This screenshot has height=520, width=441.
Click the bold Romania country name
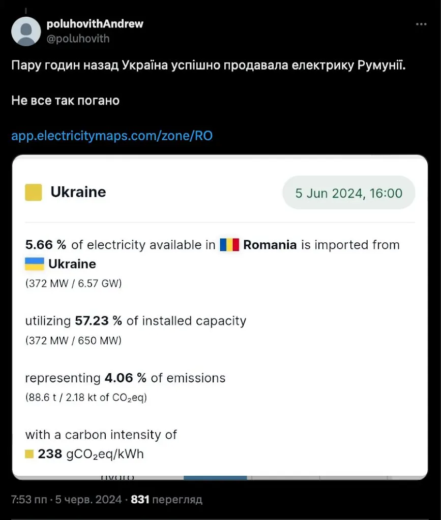(x=270, y=245)
